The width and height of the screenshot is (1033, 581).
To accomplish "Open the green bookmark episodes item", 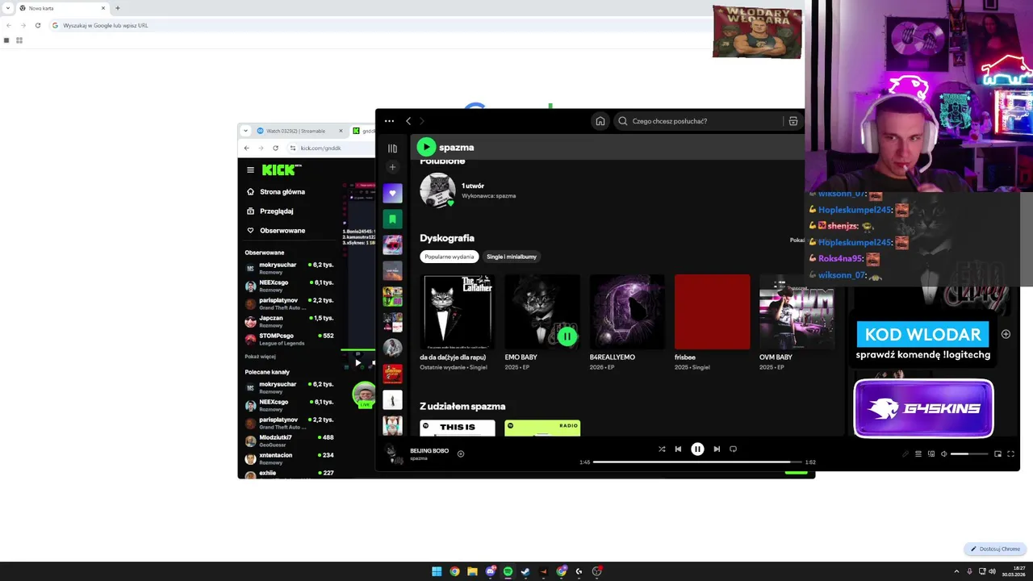I will (392, 219).
